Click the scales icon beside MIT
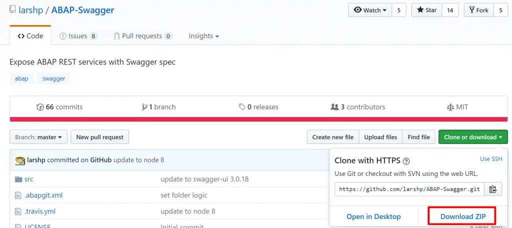Viewport: 512px width, 228px height. pos(450,107)
